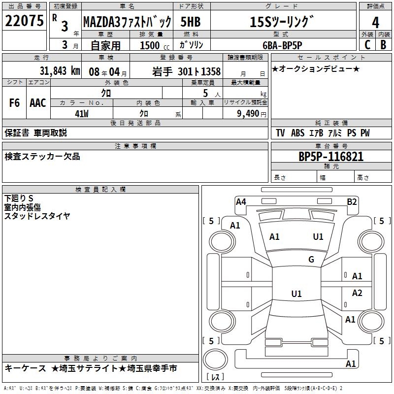This screenshot has width=394, height=394.
Task: Click displacement value 1500 cc
Action: coord(155,45)
